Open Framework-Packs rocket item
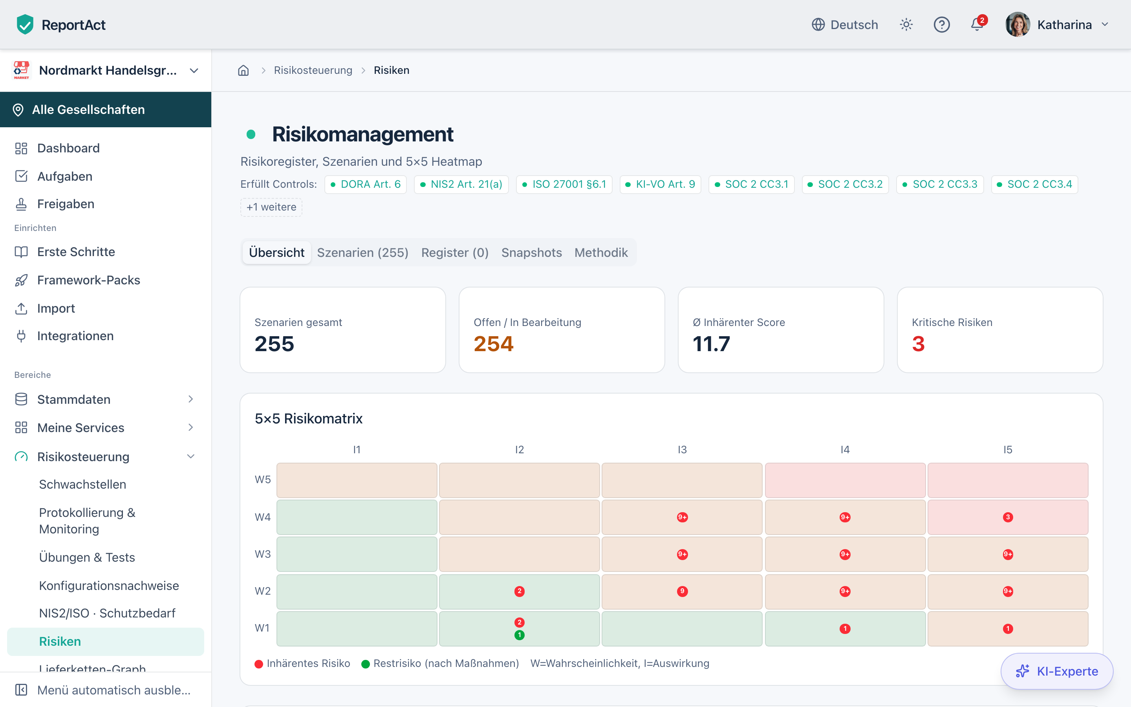 coord(106,280)
